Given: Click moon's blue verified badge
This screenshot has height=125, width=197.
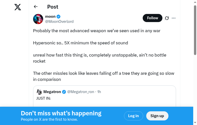Looking at the screenshot, I should click(59, 16).
